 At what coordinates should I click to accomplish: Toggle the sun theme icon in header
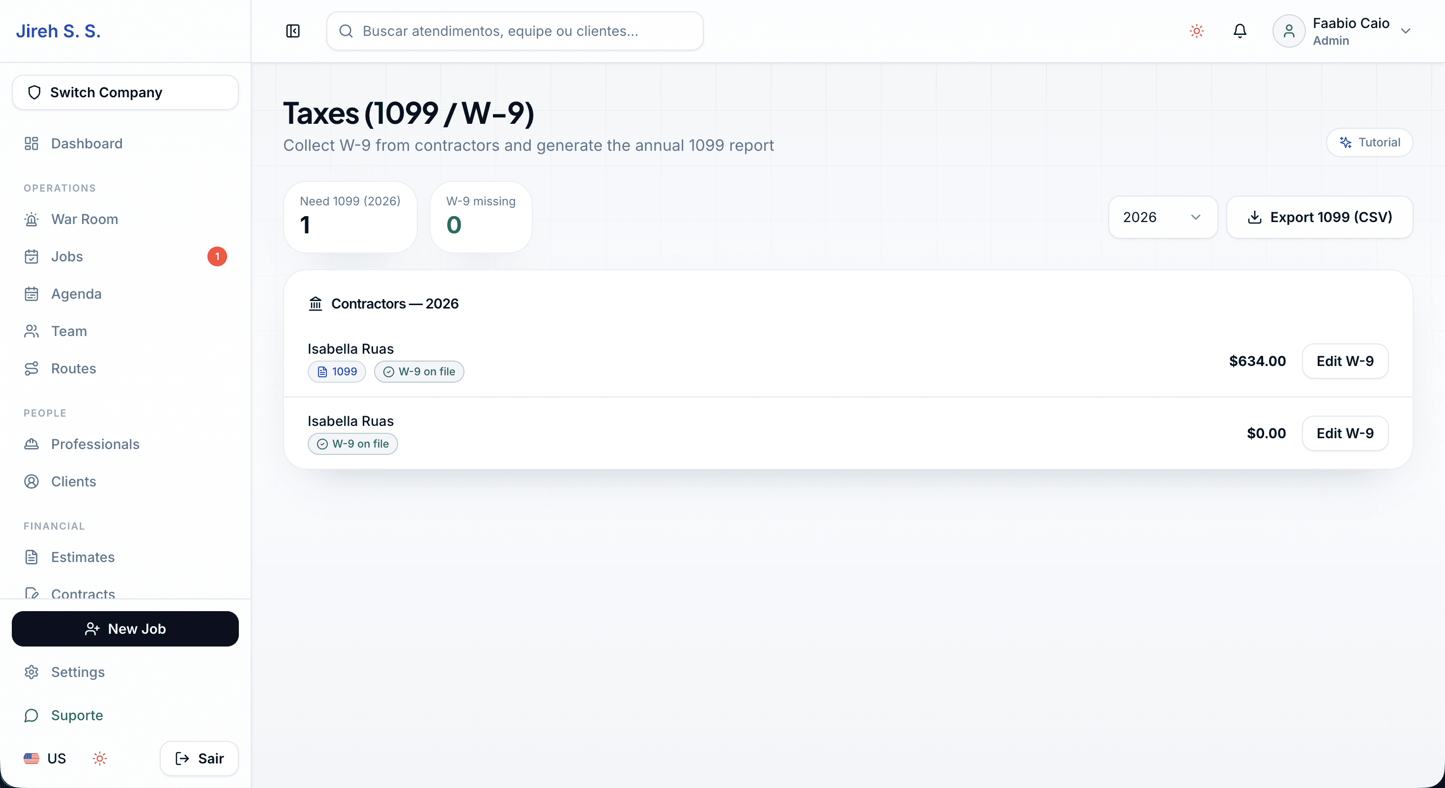pos(1196,31)
